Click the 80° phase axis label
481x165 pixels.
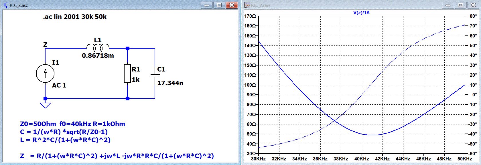473,16
